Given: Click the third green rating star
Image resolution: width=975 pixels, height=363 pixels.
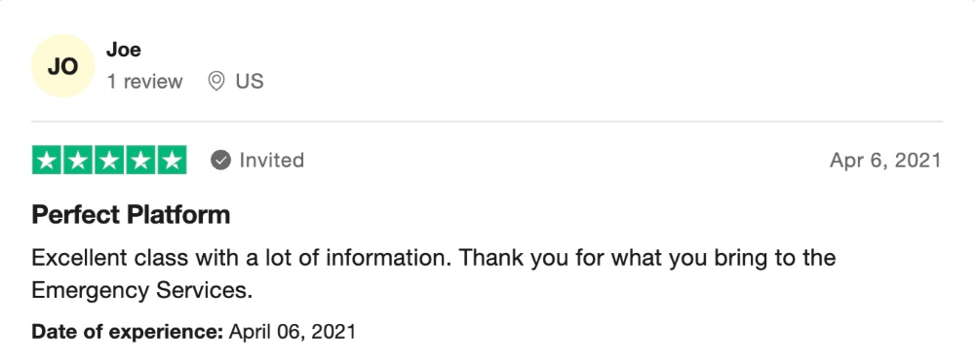Looking at the screenshot, I should [x=109, y=161].
